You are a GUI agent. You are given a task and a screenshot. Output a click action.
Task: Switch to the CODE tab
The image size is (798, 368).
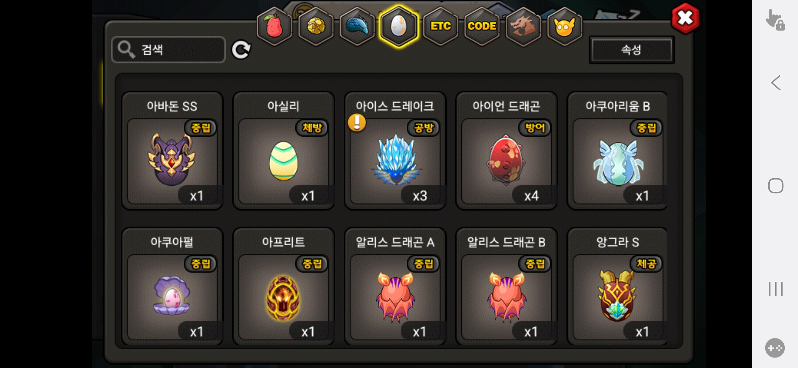482,26
